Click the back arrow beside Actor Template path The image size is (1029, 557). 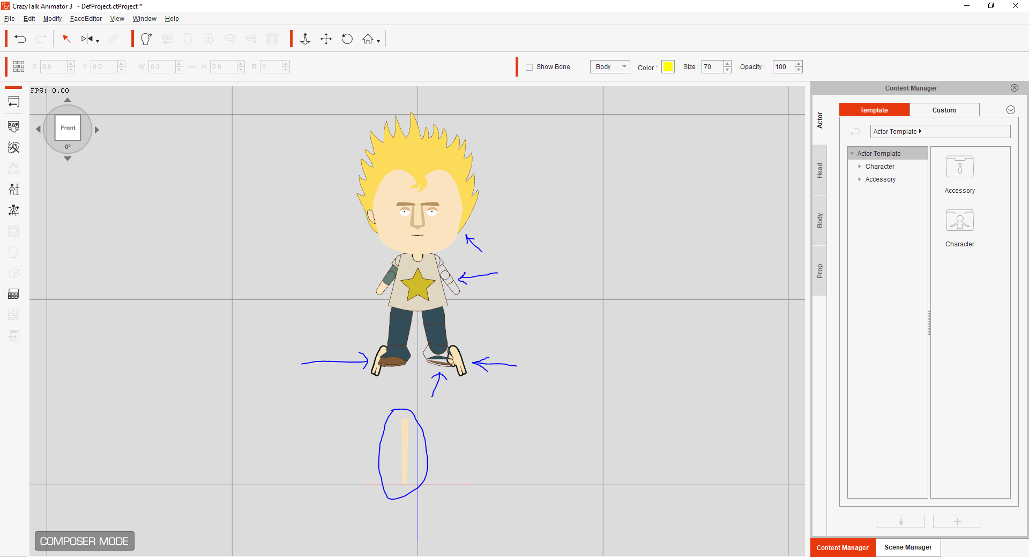(856, 131)
